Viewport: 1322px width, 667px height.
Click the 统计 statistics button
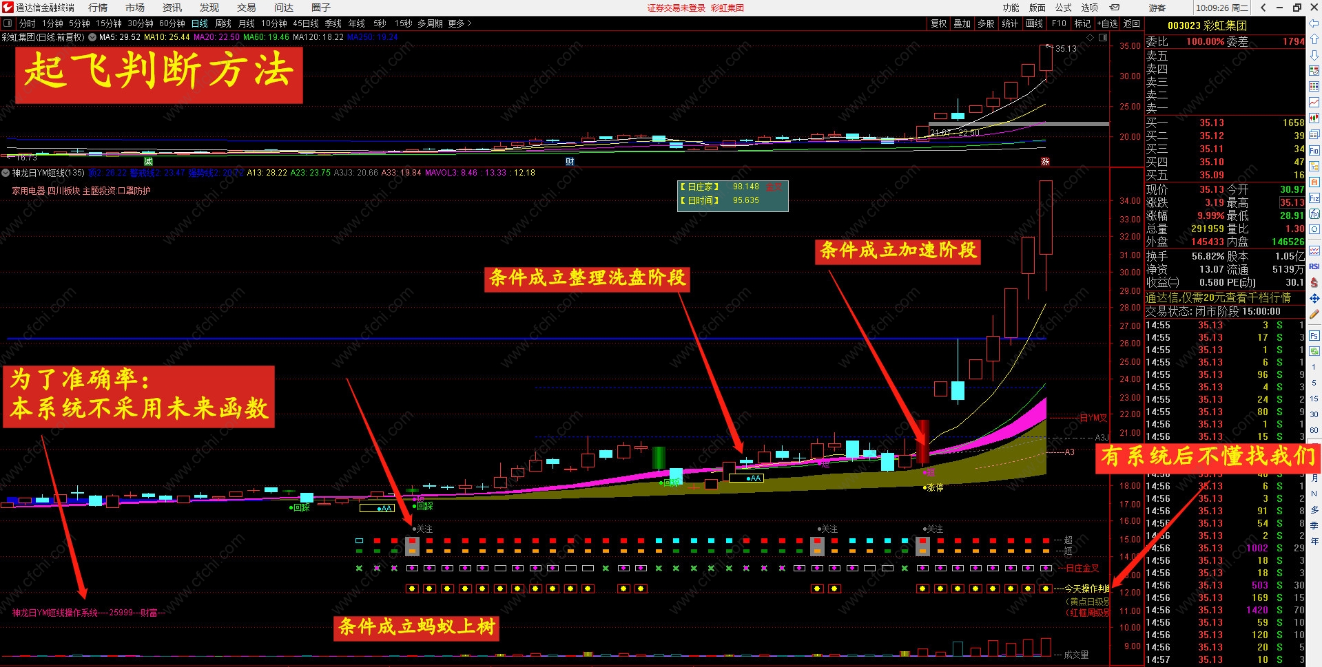point(1010,23)
